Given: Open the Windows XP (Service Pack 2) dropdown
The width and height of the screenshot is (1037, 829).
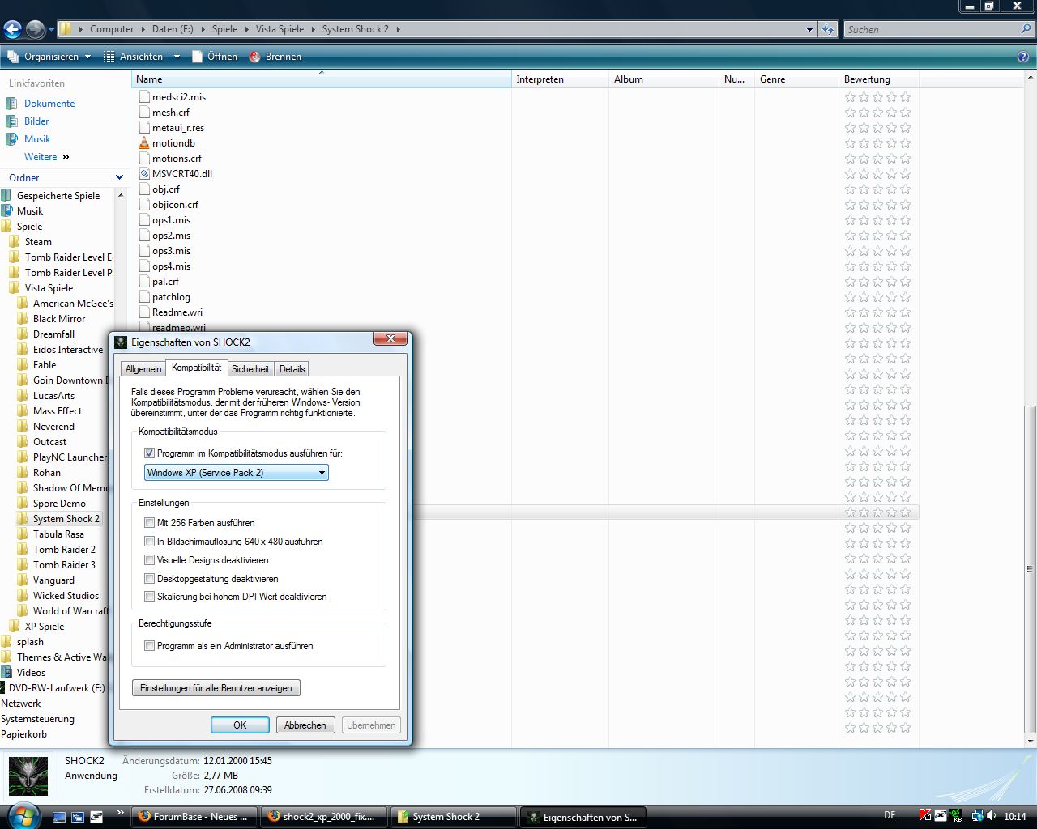Looking at the screenshot, I should pyautogui.click(x=237, y=473).
